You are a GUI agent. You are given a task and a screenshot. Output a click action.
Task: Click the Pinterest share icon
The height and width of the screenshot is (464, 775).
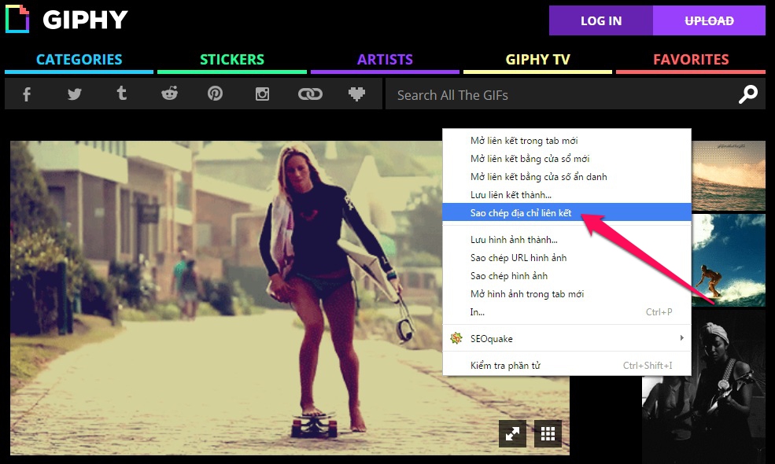(x=215, y=94)
